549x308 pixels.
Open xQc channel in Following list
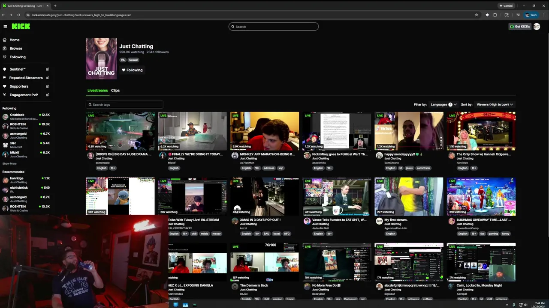26,145
